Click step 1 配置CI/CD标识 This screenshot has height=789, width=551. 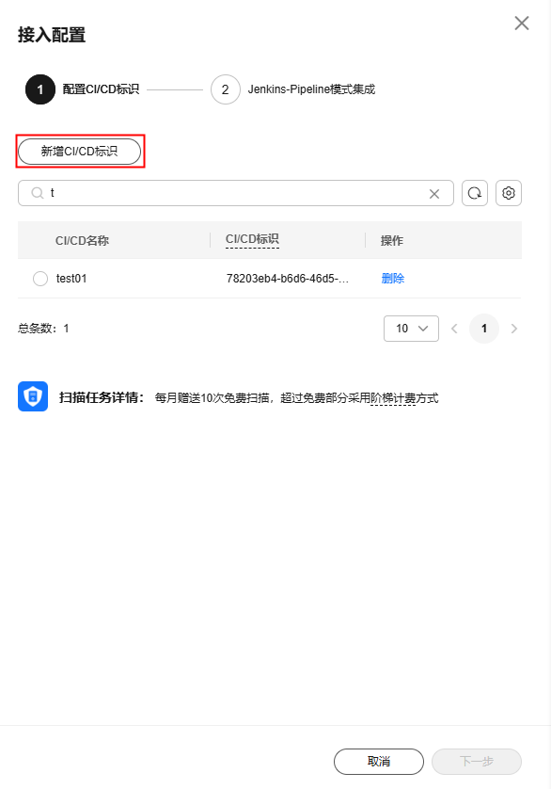[x=83, y=89]
